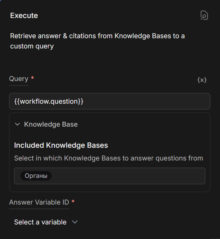Click the Retrieve answer & citations description
This screenshot has height=239, width=220.
tap(97, 41)
